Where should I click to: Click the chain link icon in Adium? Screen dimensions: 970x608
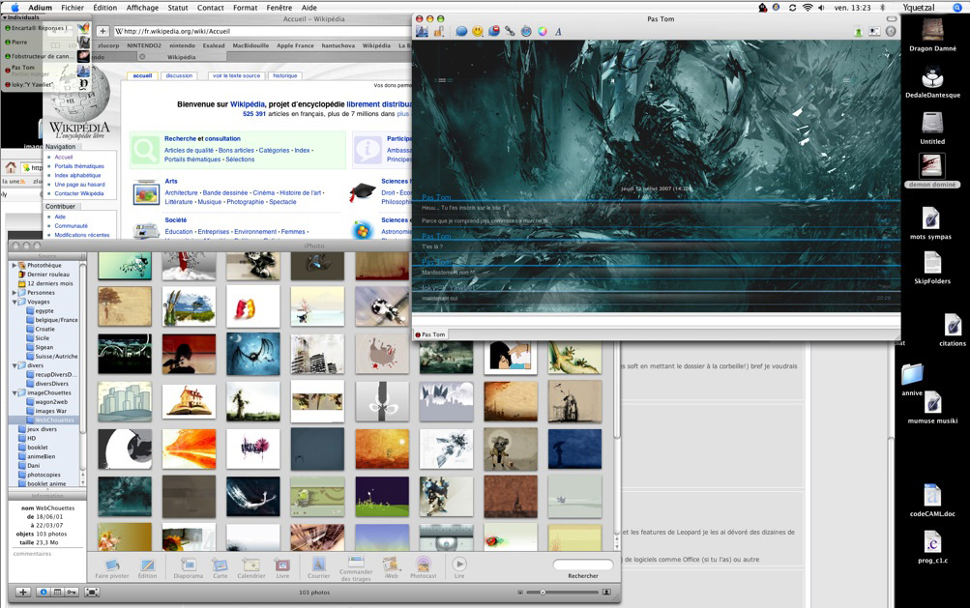pyautogui.click(x=510, y=31)
